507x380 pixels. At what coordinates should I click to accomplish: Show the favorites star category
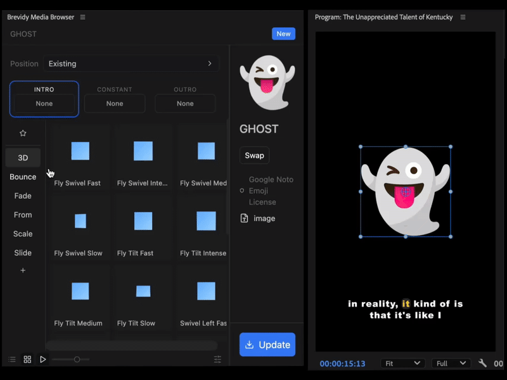[23, 133]
